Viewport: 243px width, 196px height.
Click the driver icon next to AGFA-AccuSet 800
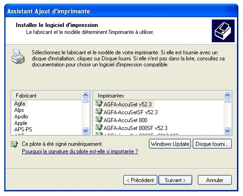pos(99,119)
